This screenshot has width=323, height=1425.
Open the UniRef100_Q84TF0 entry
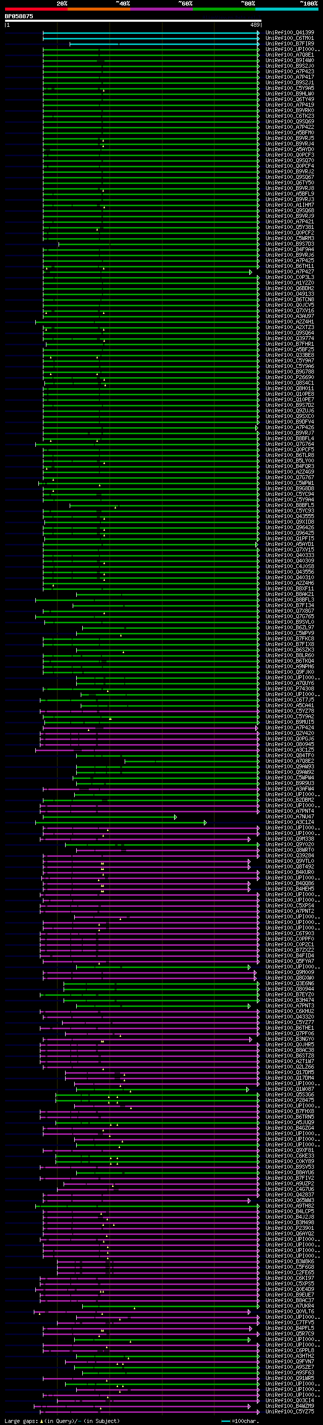[289, 755]
